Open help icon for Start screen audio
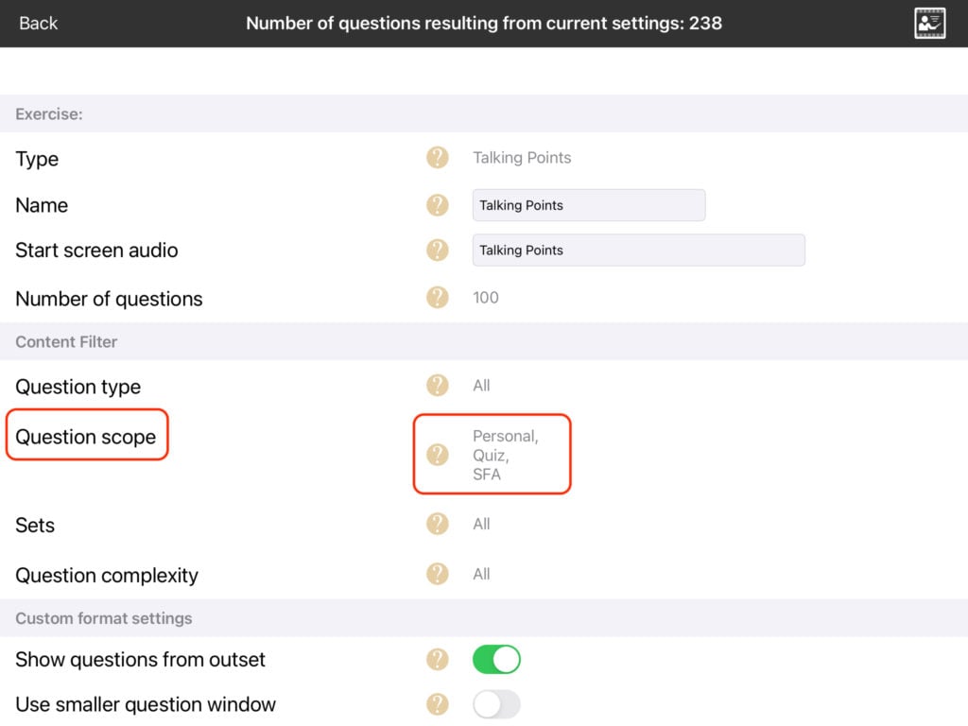This screenshot has width=968, height=726. pos(437,250)
